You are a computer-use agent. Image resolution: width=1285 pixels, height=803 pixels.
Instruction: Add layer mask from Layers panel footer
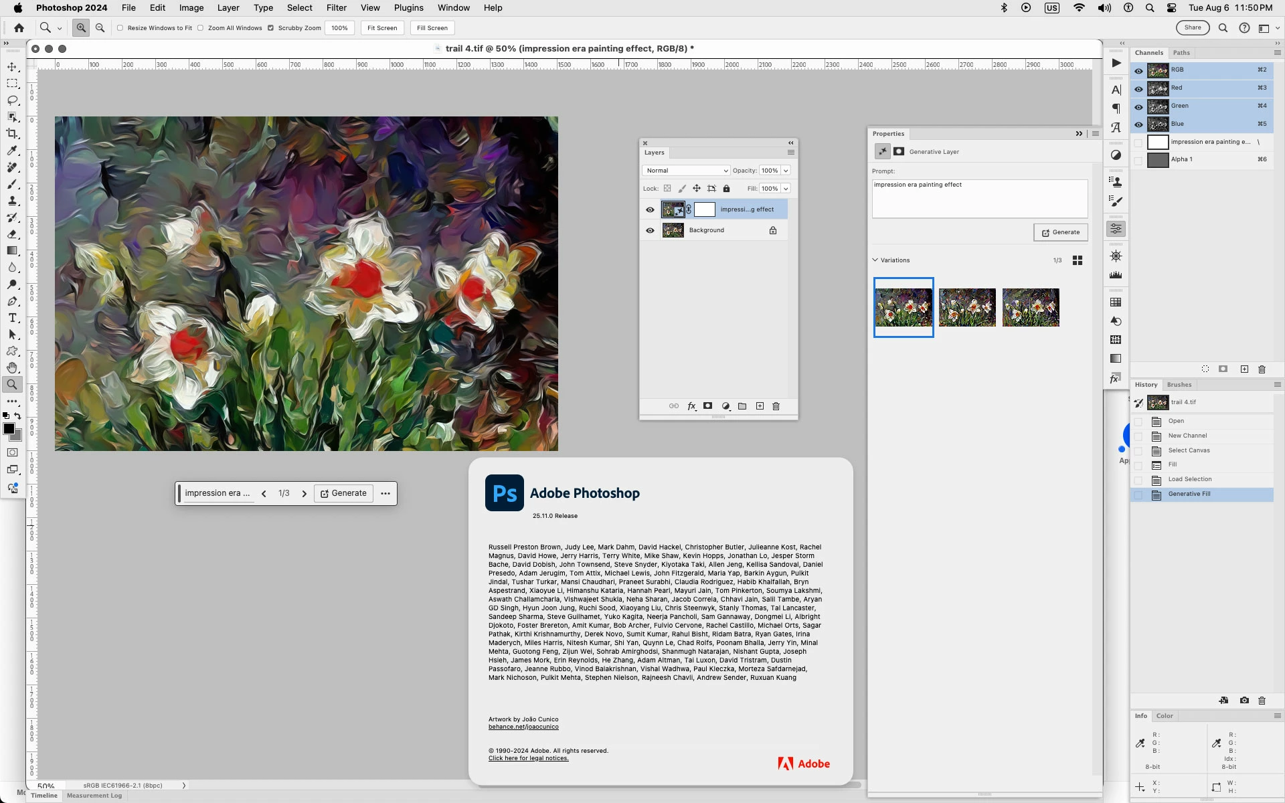[707, 406]
